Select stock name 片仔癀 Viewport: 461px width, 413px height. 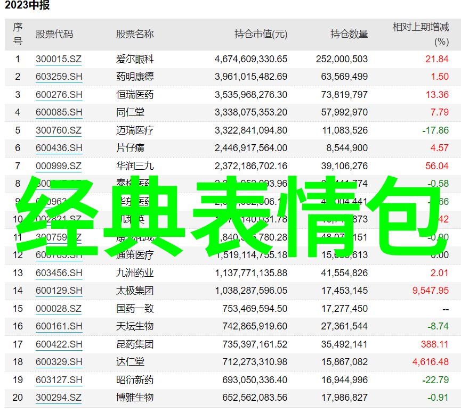pos(130,148)
